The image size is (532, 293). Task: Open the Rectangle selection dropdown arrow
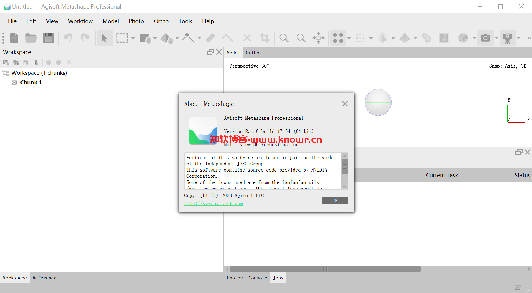point(133,38)
